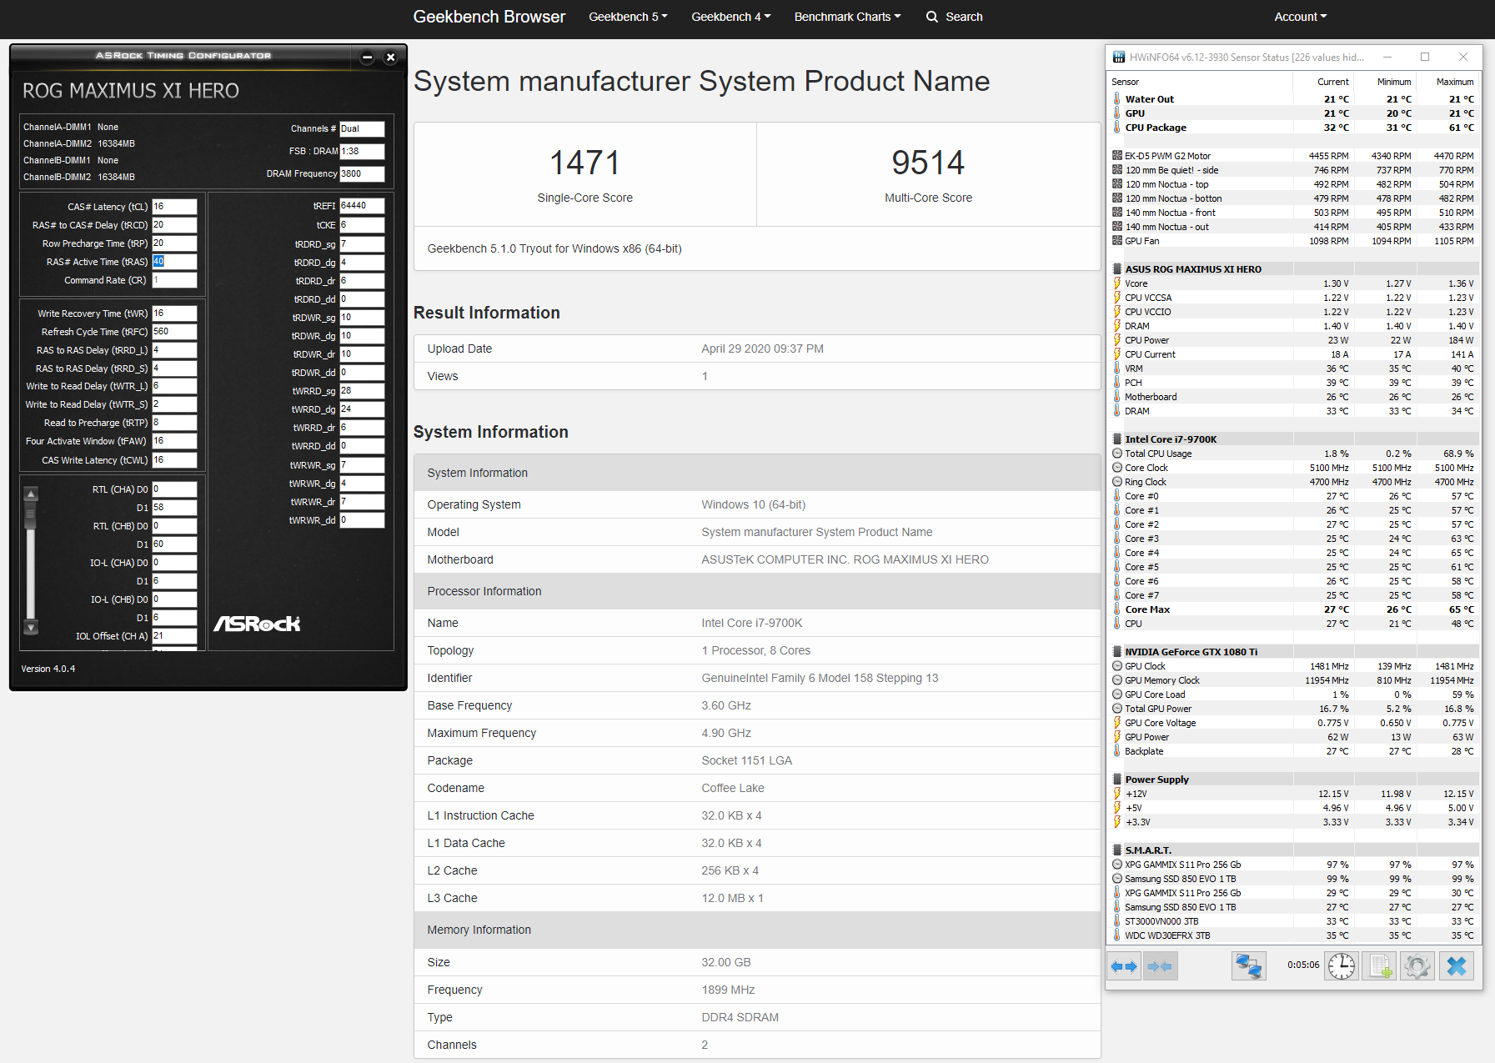
Task: Click the Search link in navbar
Action: click(x=964, y=17)
